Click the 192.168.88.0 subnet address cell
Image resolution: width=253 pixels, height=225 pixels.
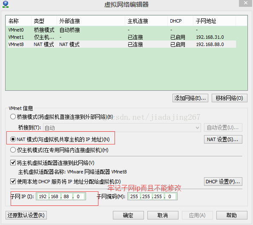click(x=210, y=44)
